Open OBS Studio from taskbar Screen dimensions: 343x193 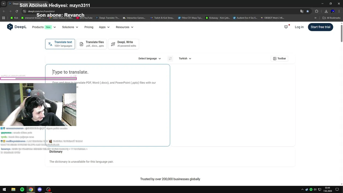(49, 190)
